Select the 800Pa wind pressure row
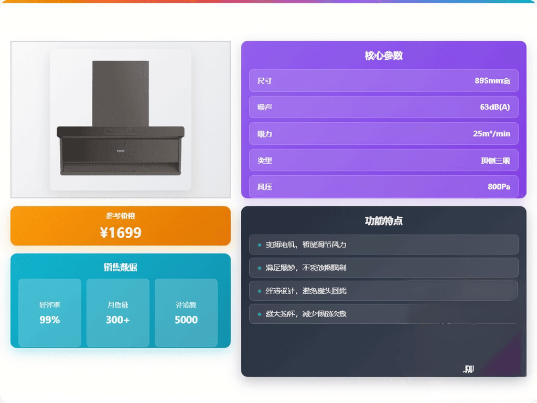 [x=383, y=187]
